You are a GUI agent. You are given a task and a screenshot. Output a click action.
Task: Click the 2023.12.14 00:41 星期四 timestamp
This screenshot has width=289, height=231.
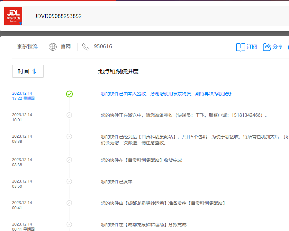click(x=23, y=227)
